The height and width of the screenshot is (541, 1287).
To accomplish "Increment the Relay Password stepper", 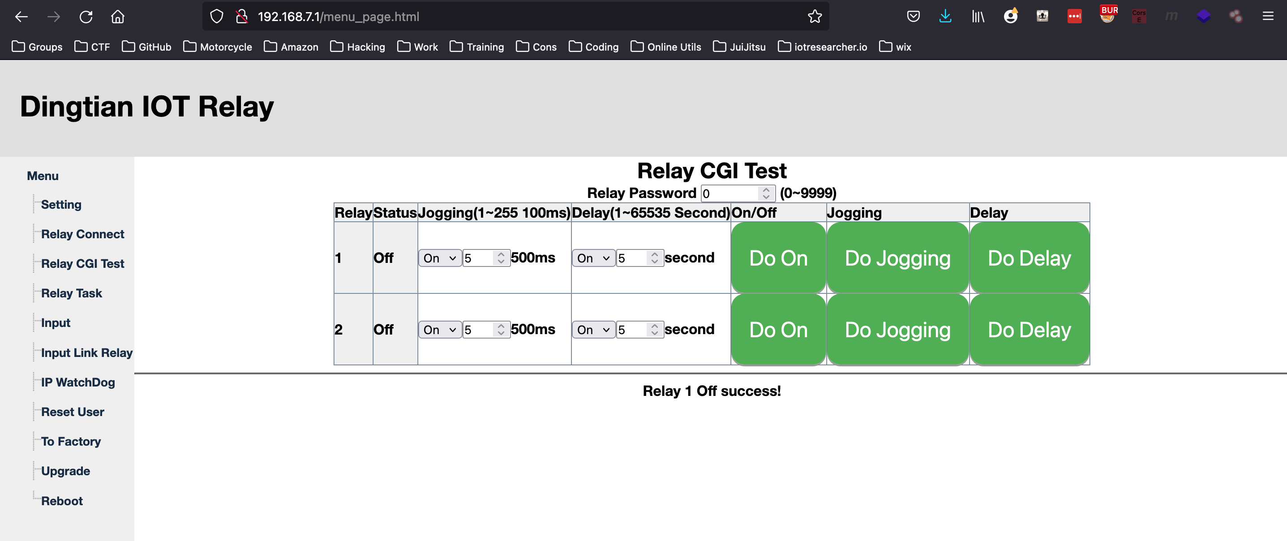I will (x=766, y=190).
